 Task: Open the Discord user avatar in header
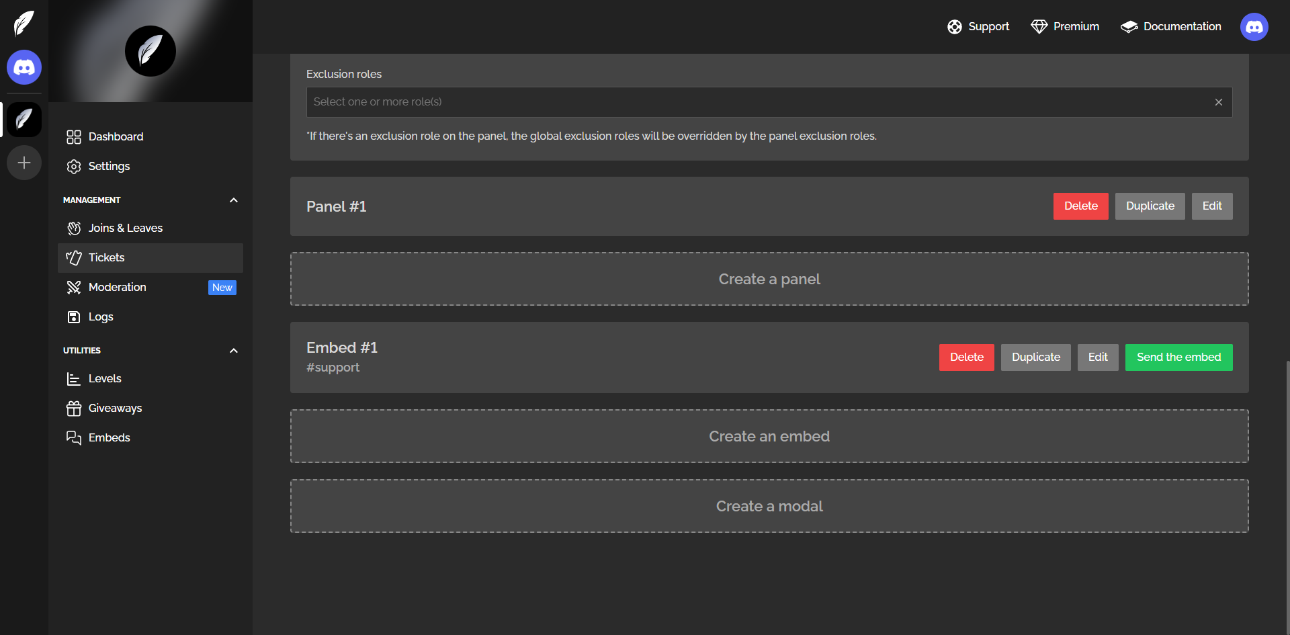click(x=1254, y=27)
